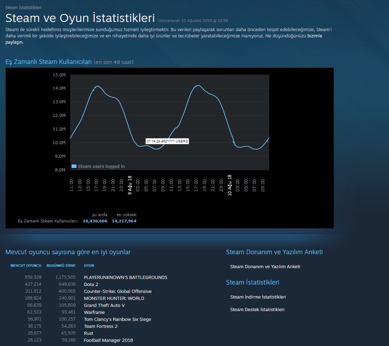
Task: Click the Mevcut oyuncu sayısına göre en iyi oyunlar heading
Action: (68, 252)
